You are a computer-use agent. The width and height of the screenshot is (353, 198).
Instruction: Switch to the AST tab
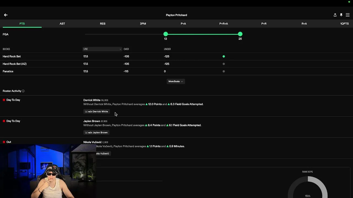(x=62, y=24)
